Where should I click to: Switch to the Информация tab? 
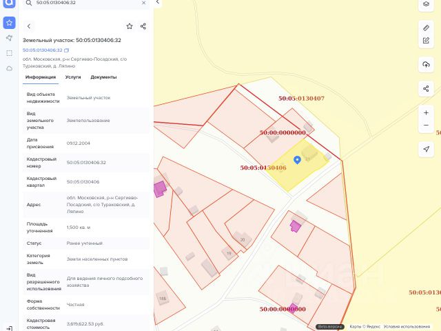(x=41, y=77)
